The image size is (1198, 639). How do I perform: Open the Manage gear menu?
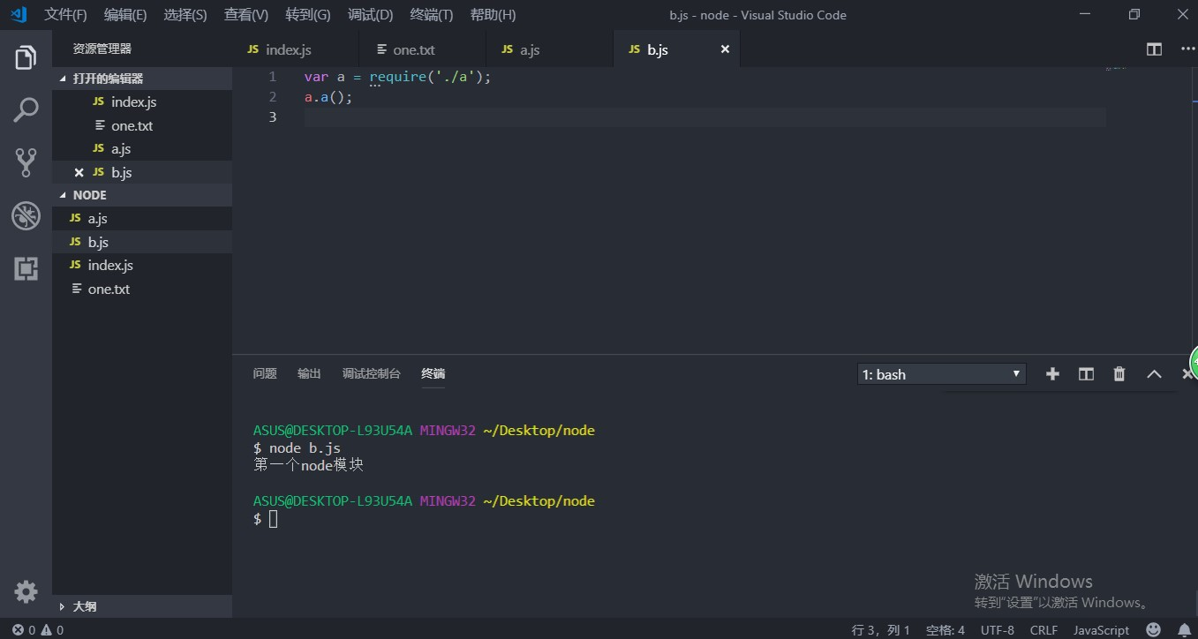point(26,591)
